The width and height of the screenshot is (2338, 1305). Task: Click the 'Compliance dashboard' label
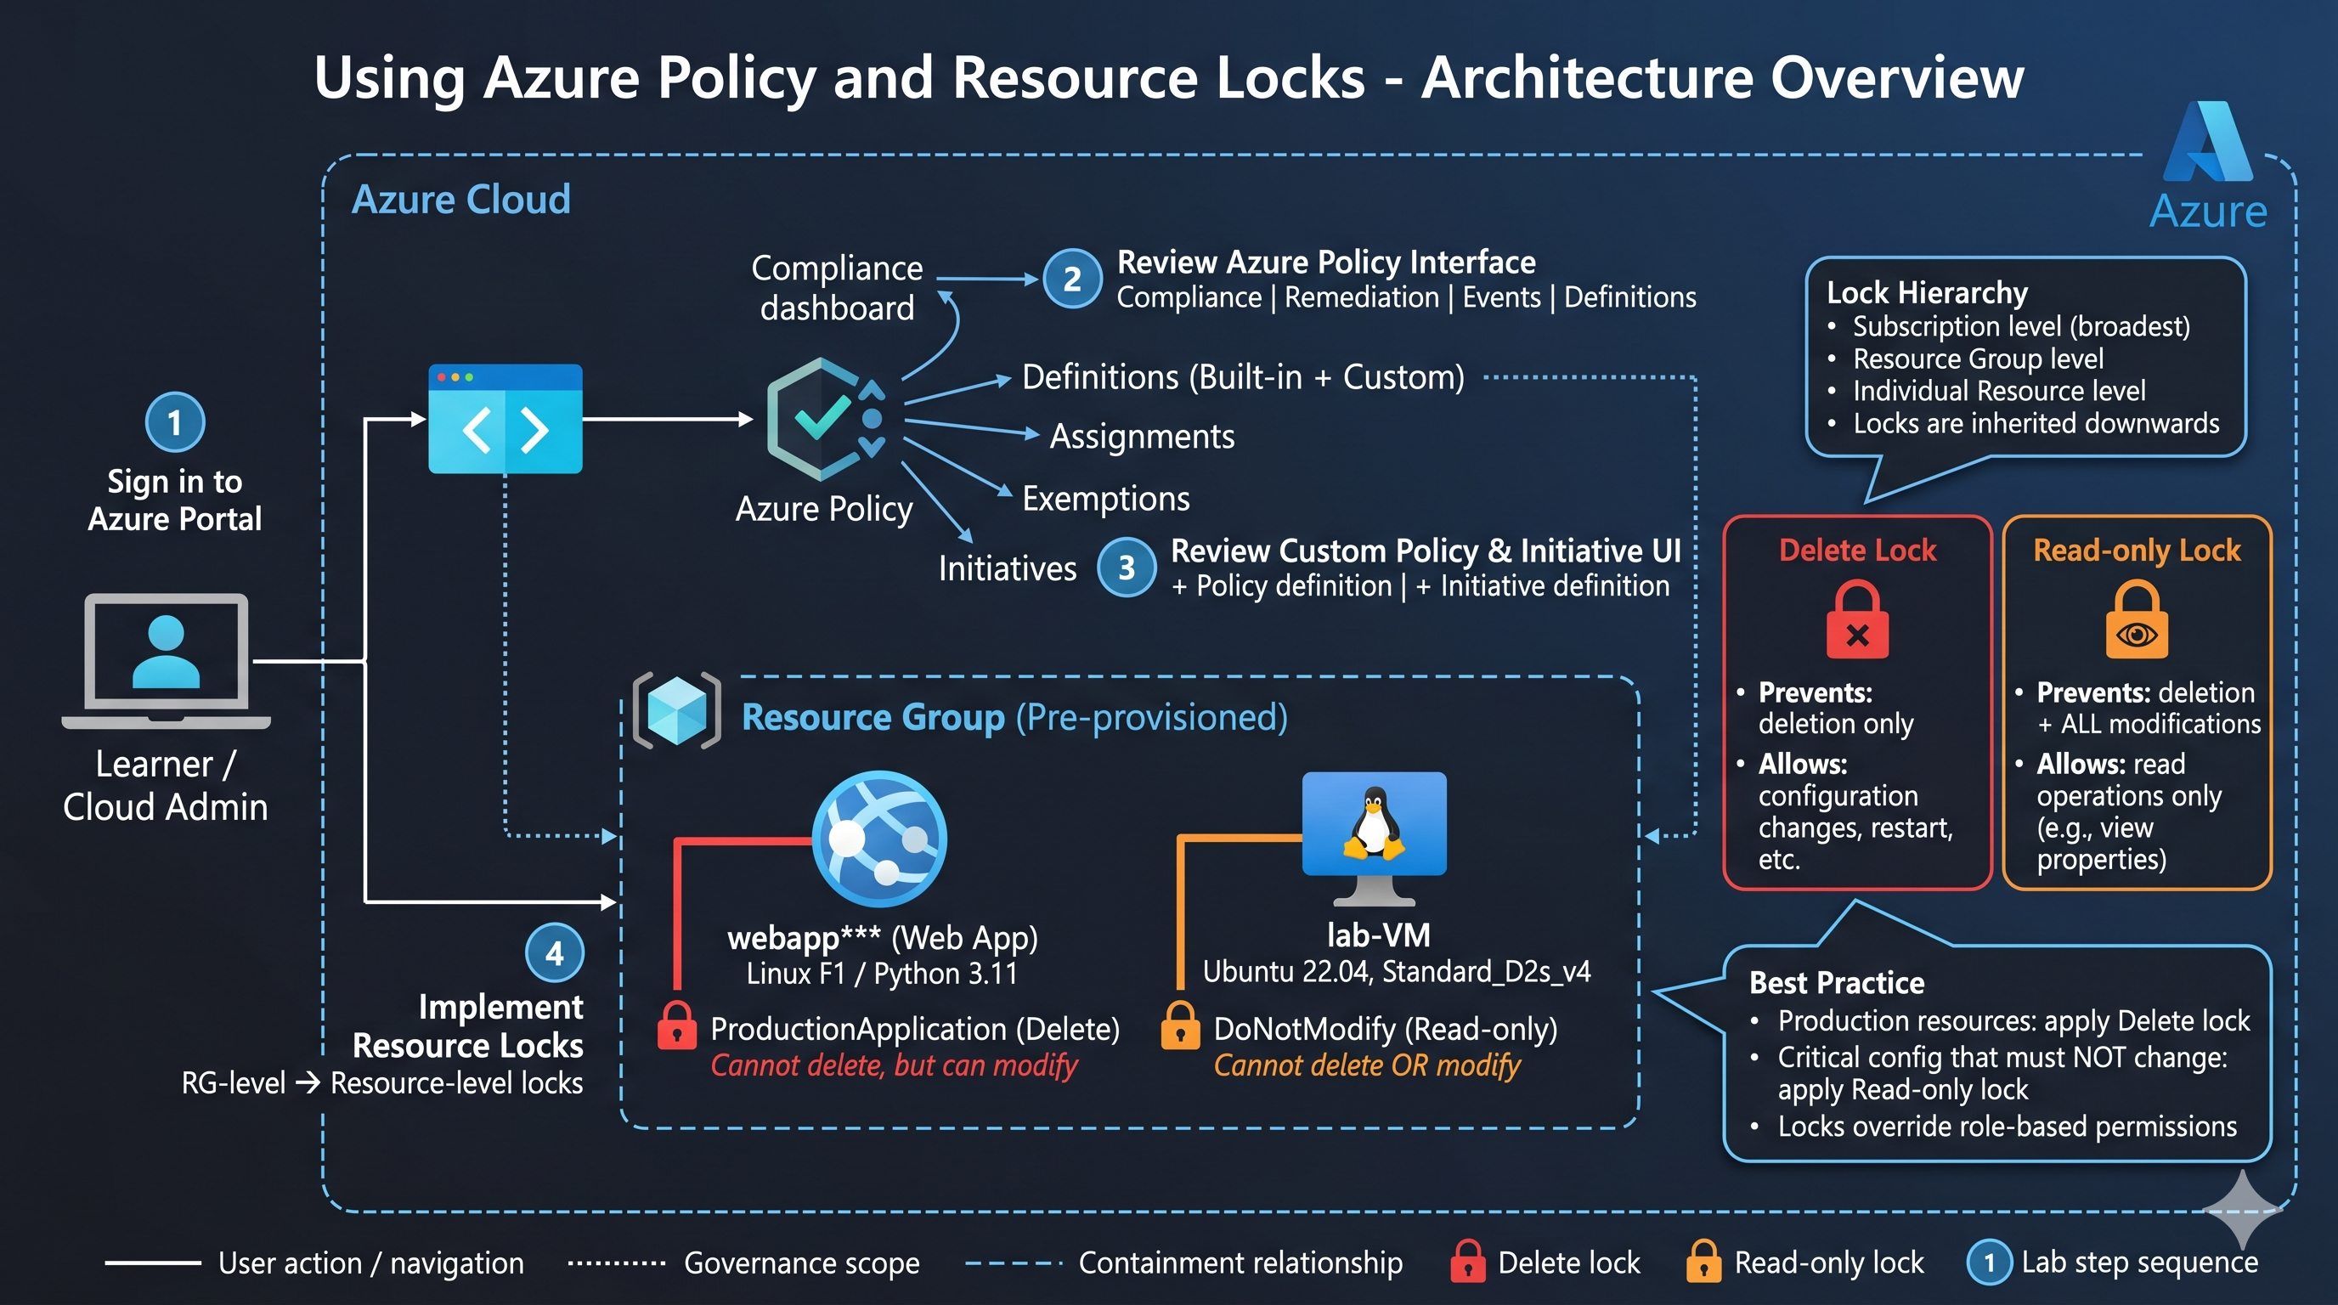pyautogui.click(x=837, y=288)
